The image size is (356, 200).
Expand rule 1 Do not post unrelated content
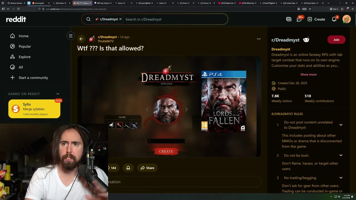click(x=341, y=125)
